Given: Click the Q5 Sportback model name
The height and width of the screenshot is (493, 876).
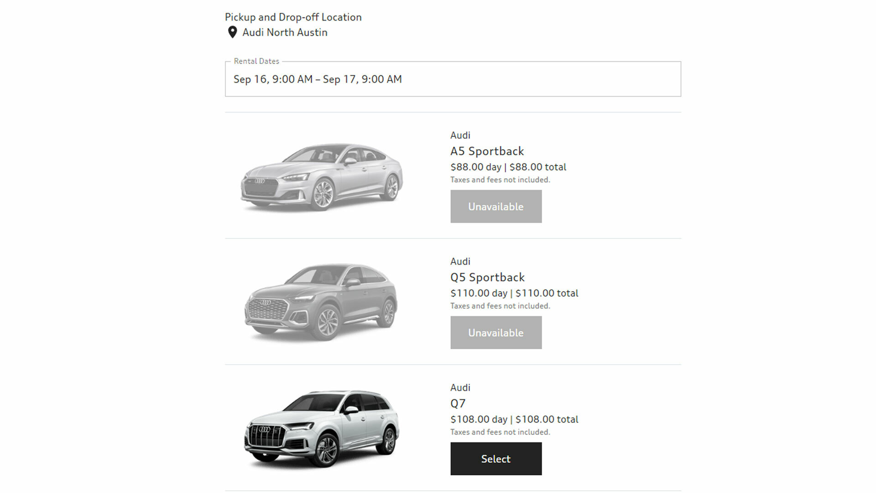Looking at the screenshot, I should point(487,277).
